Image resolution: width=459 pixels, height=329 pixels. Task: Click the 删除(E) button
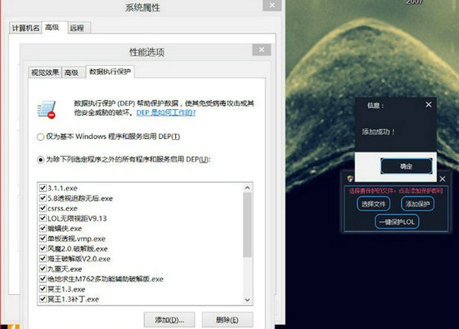pyautogui.click(x=227, y=320)
